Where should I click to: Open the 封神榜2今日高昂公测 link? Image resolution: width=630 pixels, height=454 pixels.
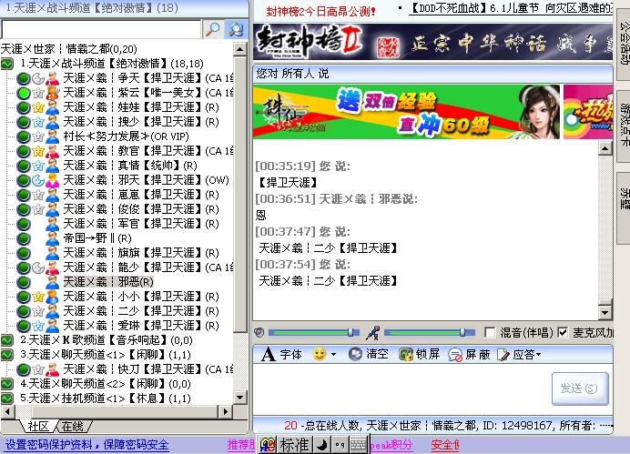coord(320,11)
